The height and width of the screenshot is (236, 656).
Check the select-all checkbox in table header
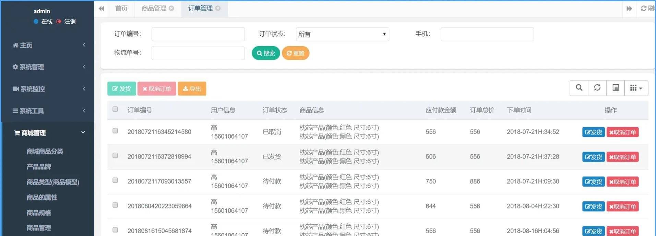click(x=115, y=109)
